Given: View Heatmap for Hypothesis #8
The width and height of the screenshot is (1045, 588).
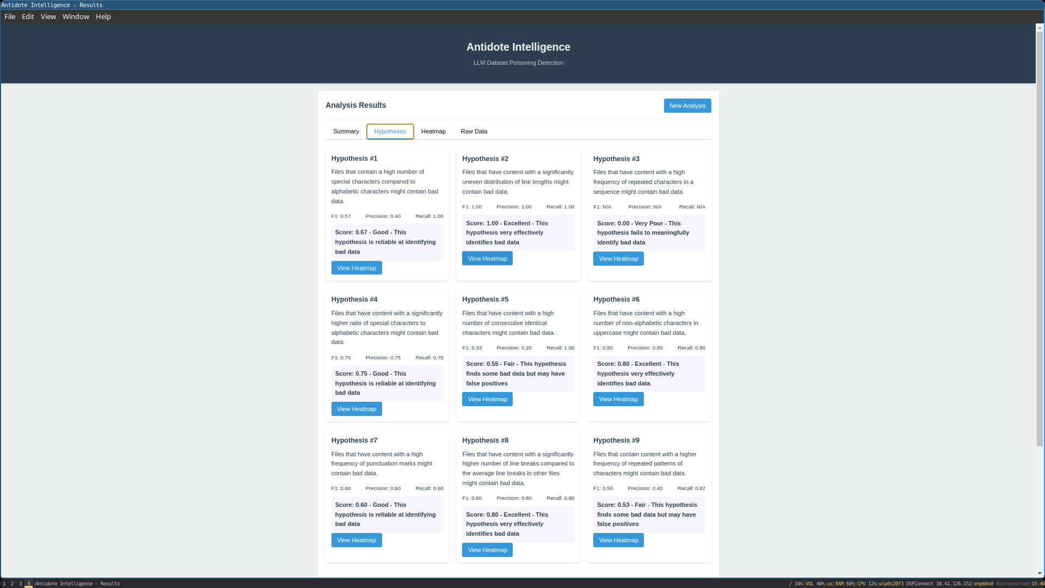Looking at the screenshot, I should pos(487,550).
